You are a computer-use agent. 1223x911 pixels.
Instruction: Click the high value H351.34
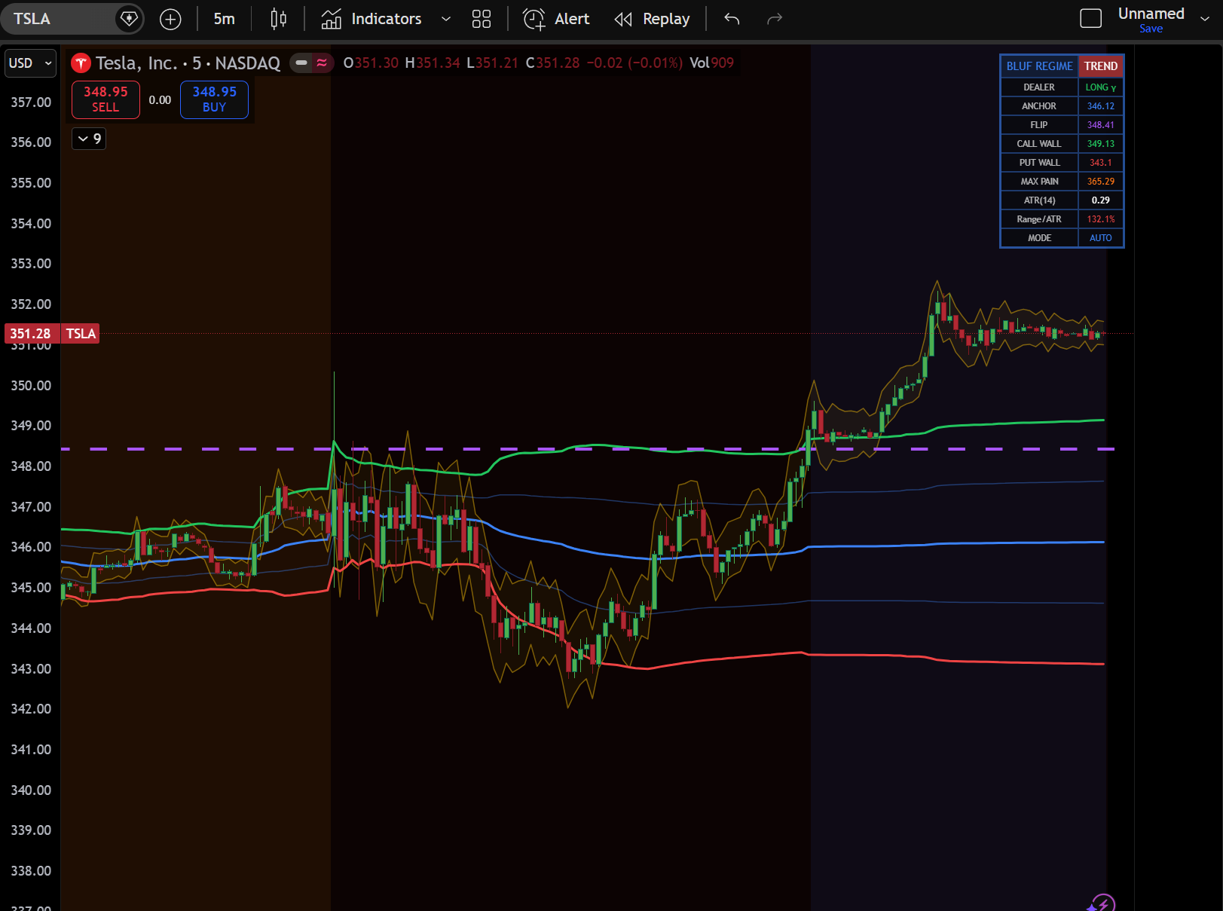tap(433, 63)
